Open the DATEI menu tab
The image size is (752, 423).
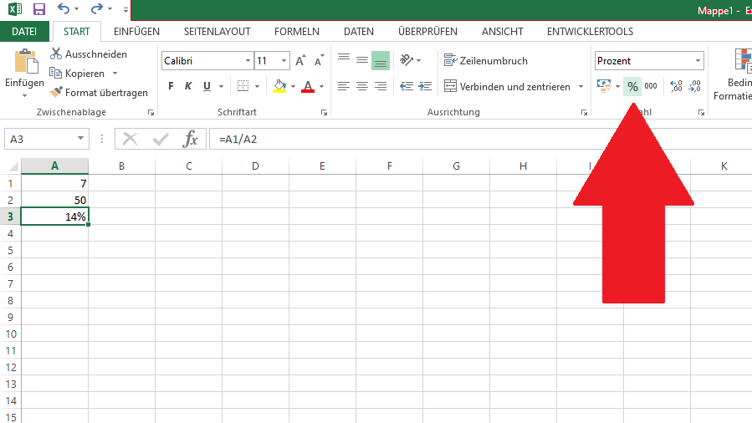point(24,32)
